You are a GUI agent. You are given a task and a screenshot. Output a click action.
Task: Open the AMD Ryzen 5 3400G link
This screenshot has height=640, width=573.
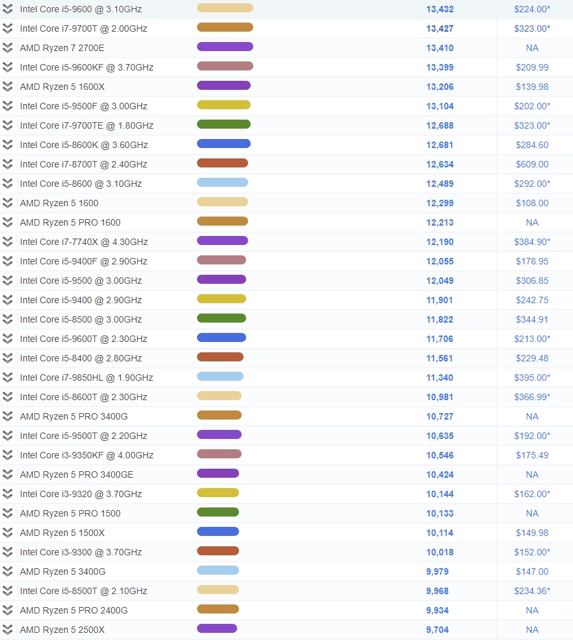[x=63, y=571]
